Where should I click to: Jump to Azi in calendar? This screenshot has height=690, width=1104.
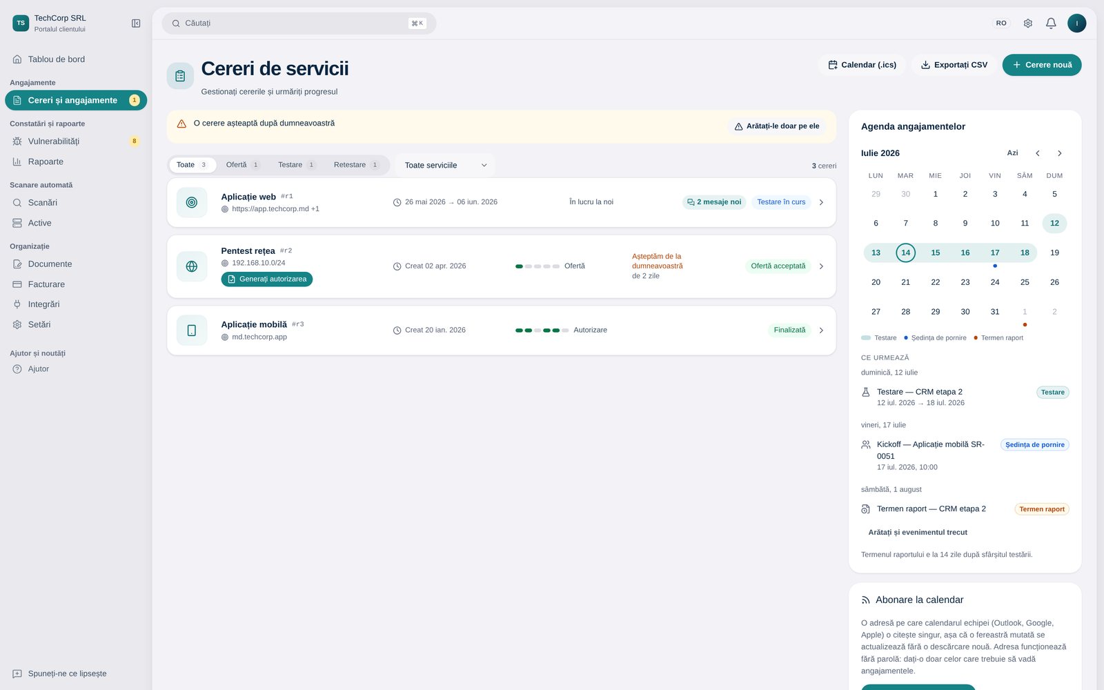(x=1012, y=153)
